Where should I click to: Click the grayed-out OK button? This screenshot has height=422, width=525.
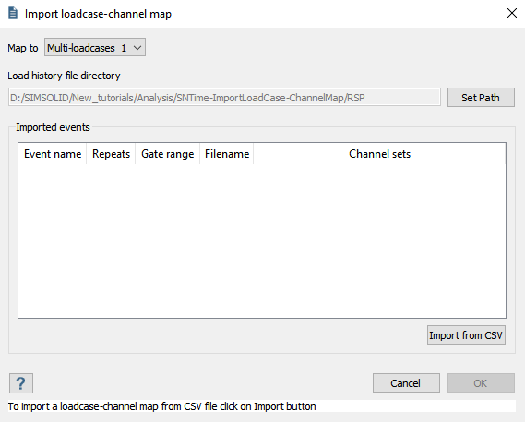(481, 383)
